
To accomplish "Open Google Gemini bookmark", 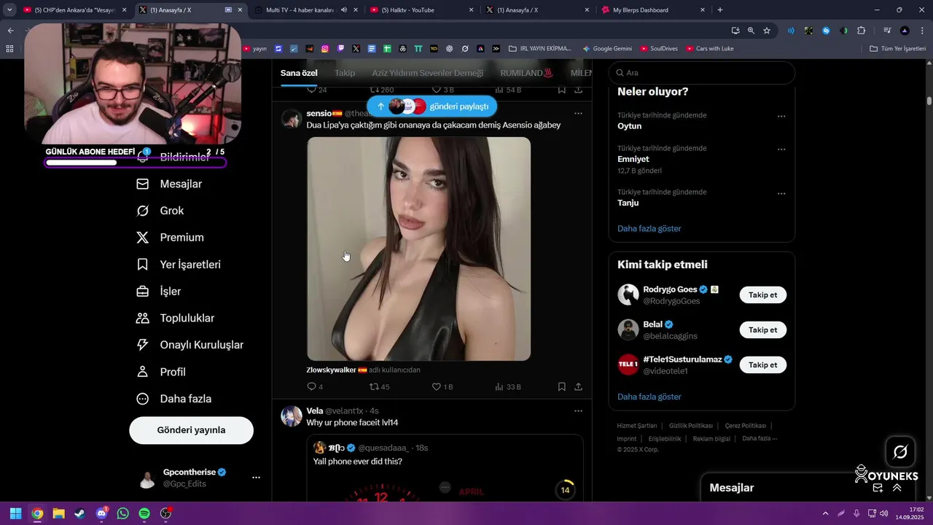I will [x=607, y=49].
